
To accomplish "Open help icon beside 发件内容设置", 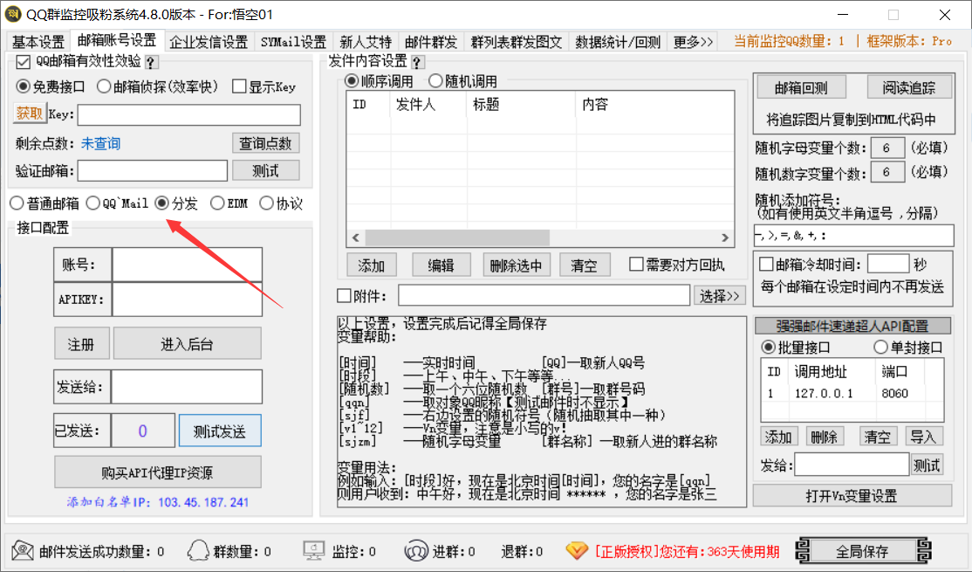I will click(x=417, y=62).
